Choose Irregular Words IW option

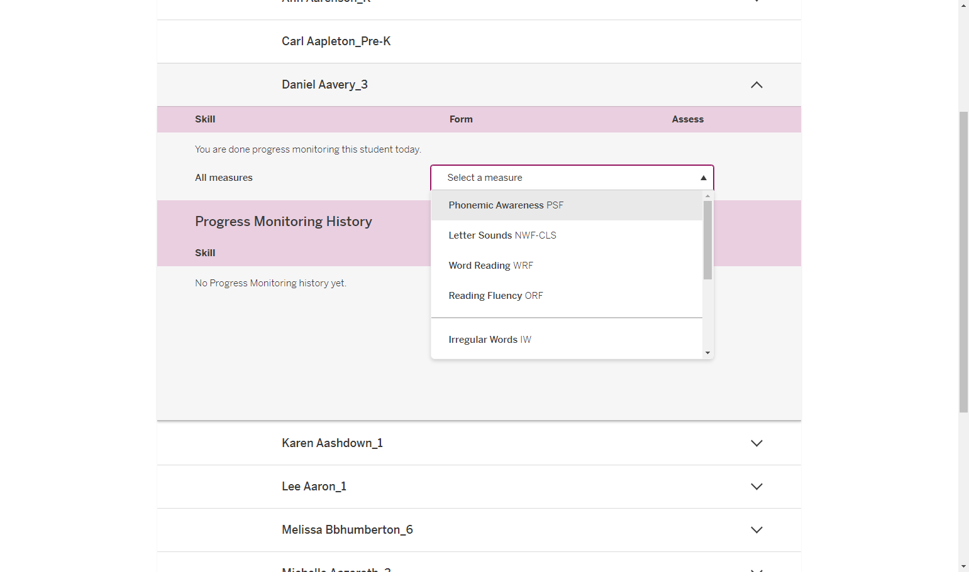(567, 340)
